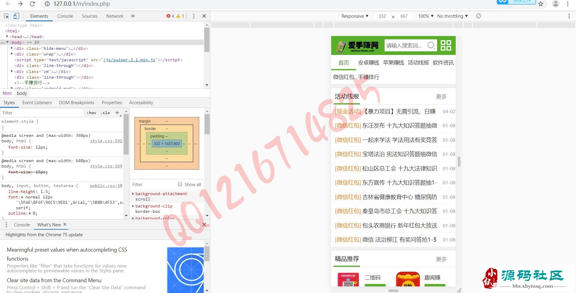Go to 苹果赚钱 in site navigation
This screenshot has height=293, width=576.
393,63
